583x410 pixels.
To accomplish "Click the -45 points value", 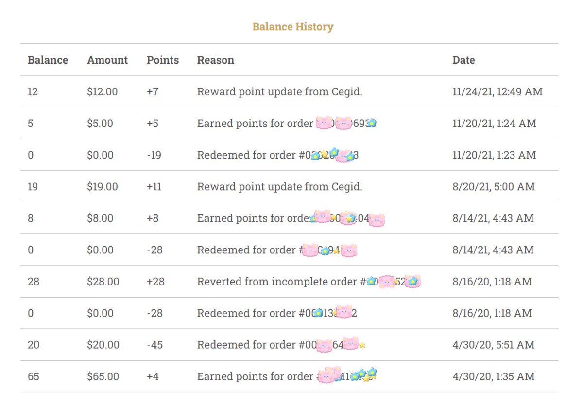I will (154, 345).
